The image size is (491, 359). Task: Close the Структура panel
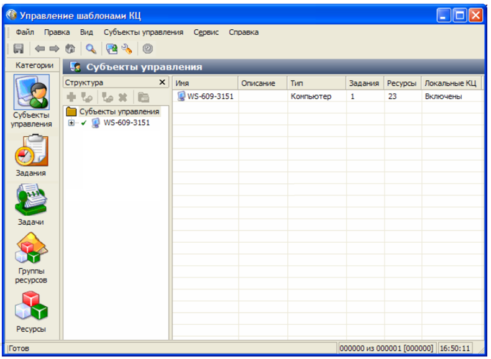tap(162, 83)
